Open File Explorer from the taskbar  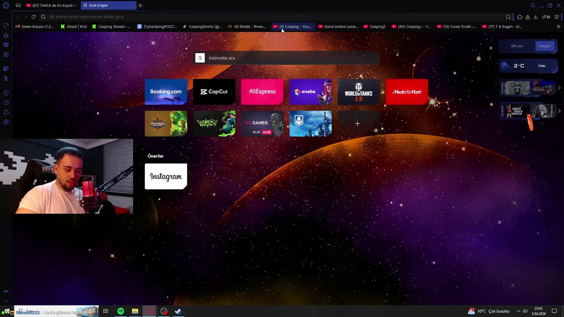(135, 311)
